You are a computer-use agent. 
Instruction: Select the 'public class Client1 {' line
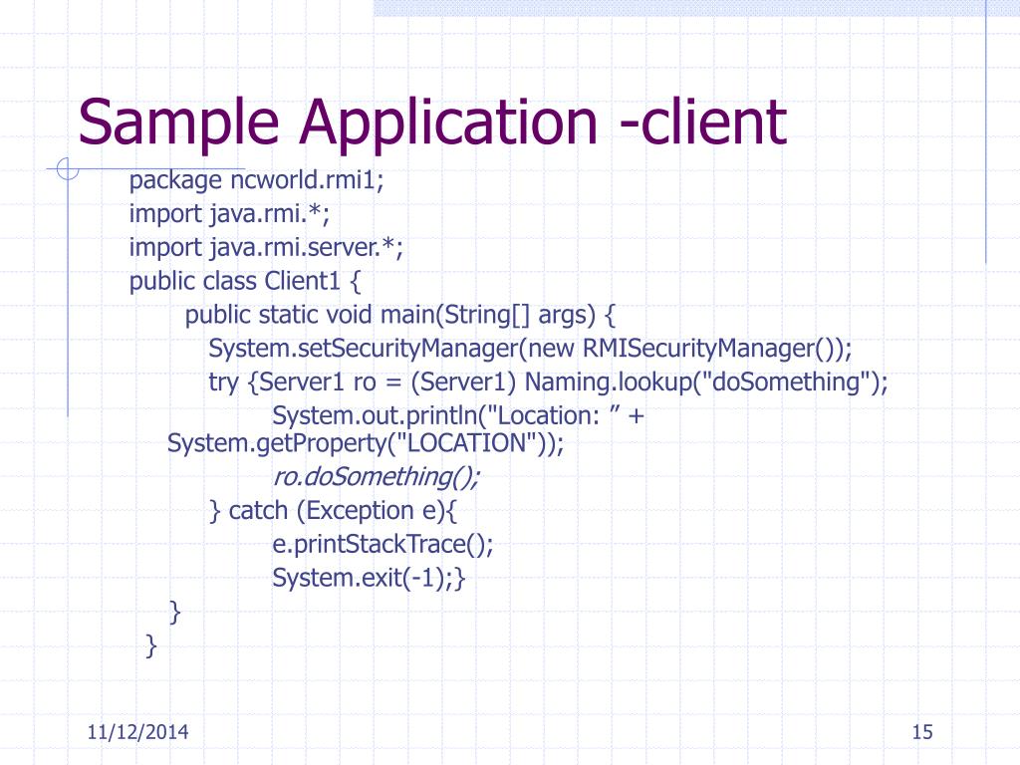pos(245,282)
